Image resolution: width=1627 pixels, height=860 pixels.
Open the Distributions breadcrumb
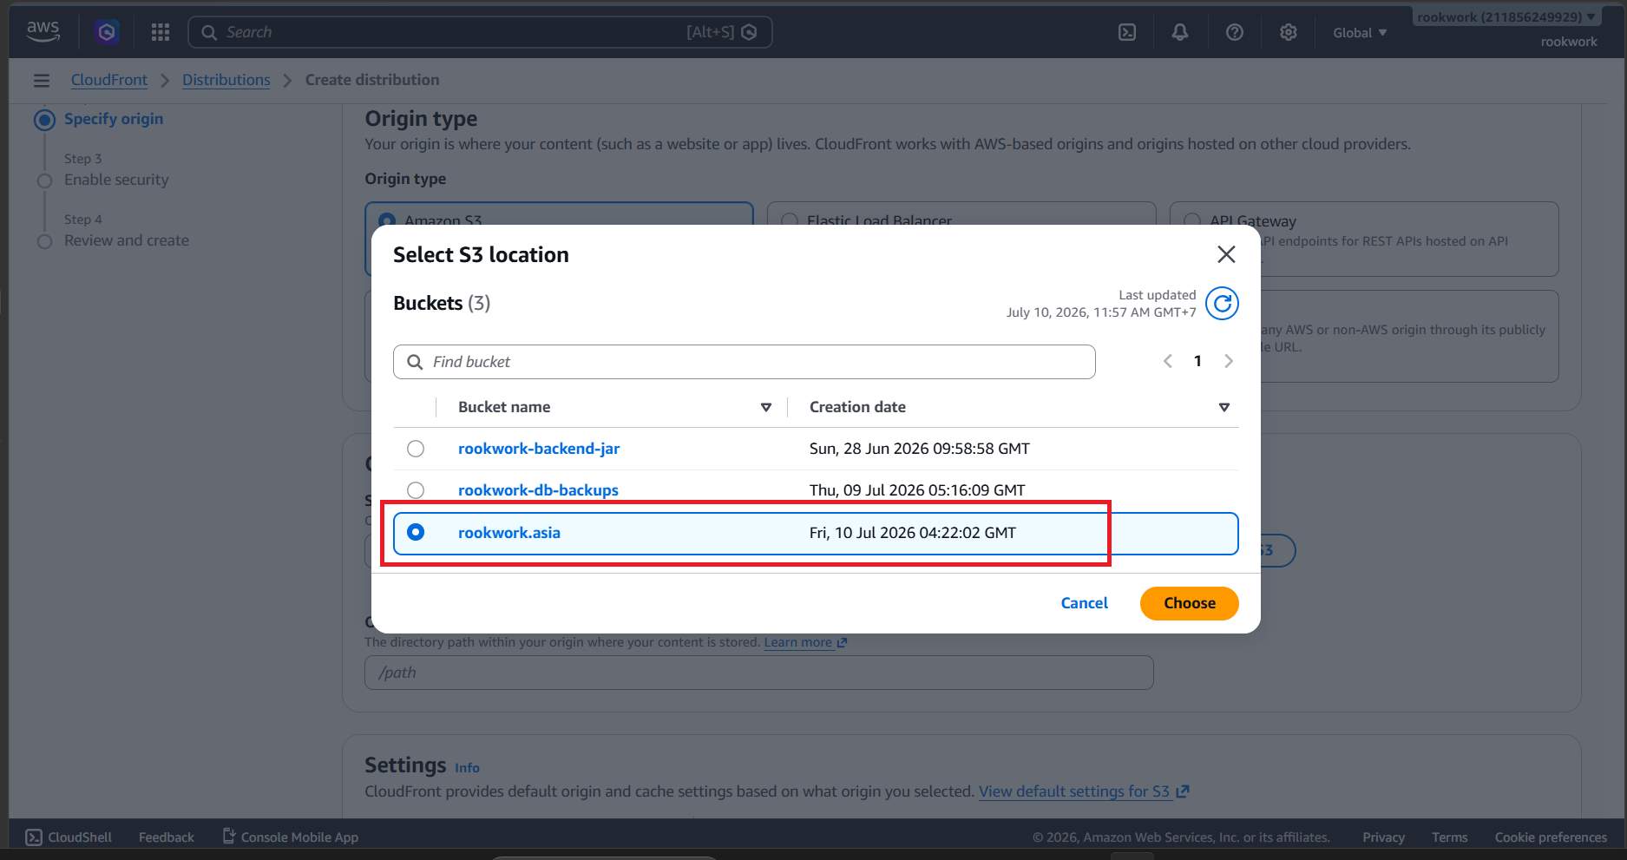point(226,80)
